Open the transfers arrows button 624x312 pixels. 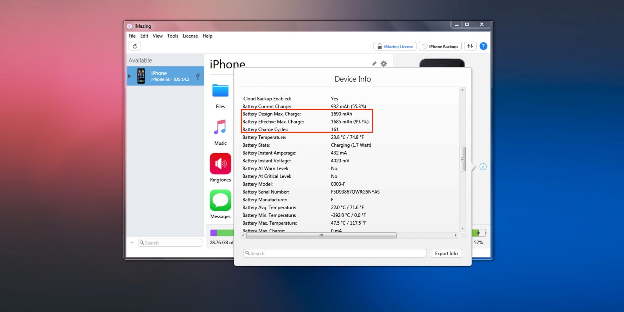coord(470,46)
